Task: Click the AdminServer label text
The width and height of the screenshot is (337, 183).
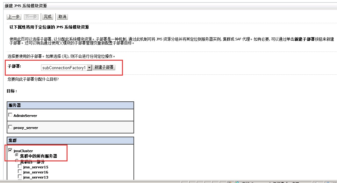Action: click(25, 116)
